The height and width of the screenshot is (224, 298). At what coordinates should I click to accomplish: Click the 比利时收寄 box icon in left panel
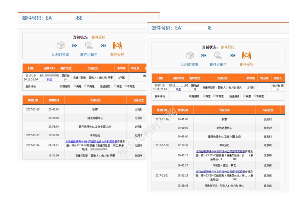[61, 46]
